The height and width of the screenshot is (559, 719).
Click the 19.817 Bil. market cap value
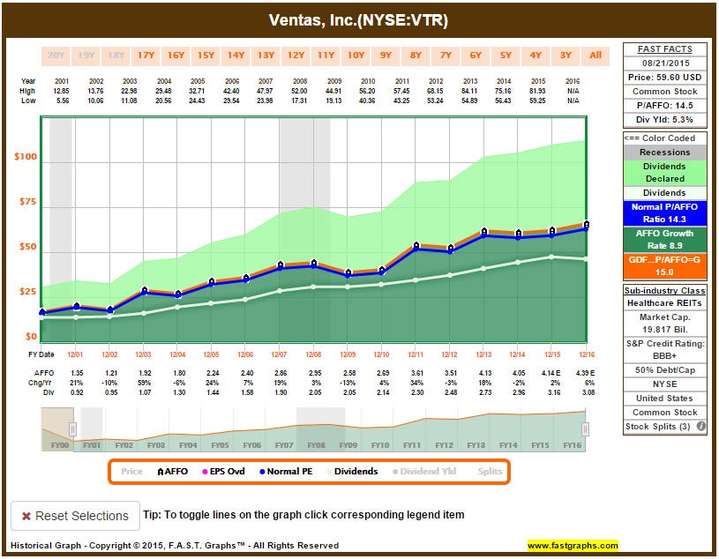(665, 330)
